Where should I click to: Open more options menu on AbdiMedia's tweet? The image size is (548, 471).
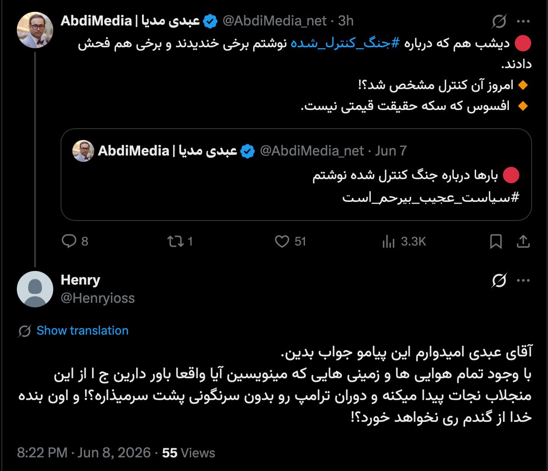[x=523, y=21]
